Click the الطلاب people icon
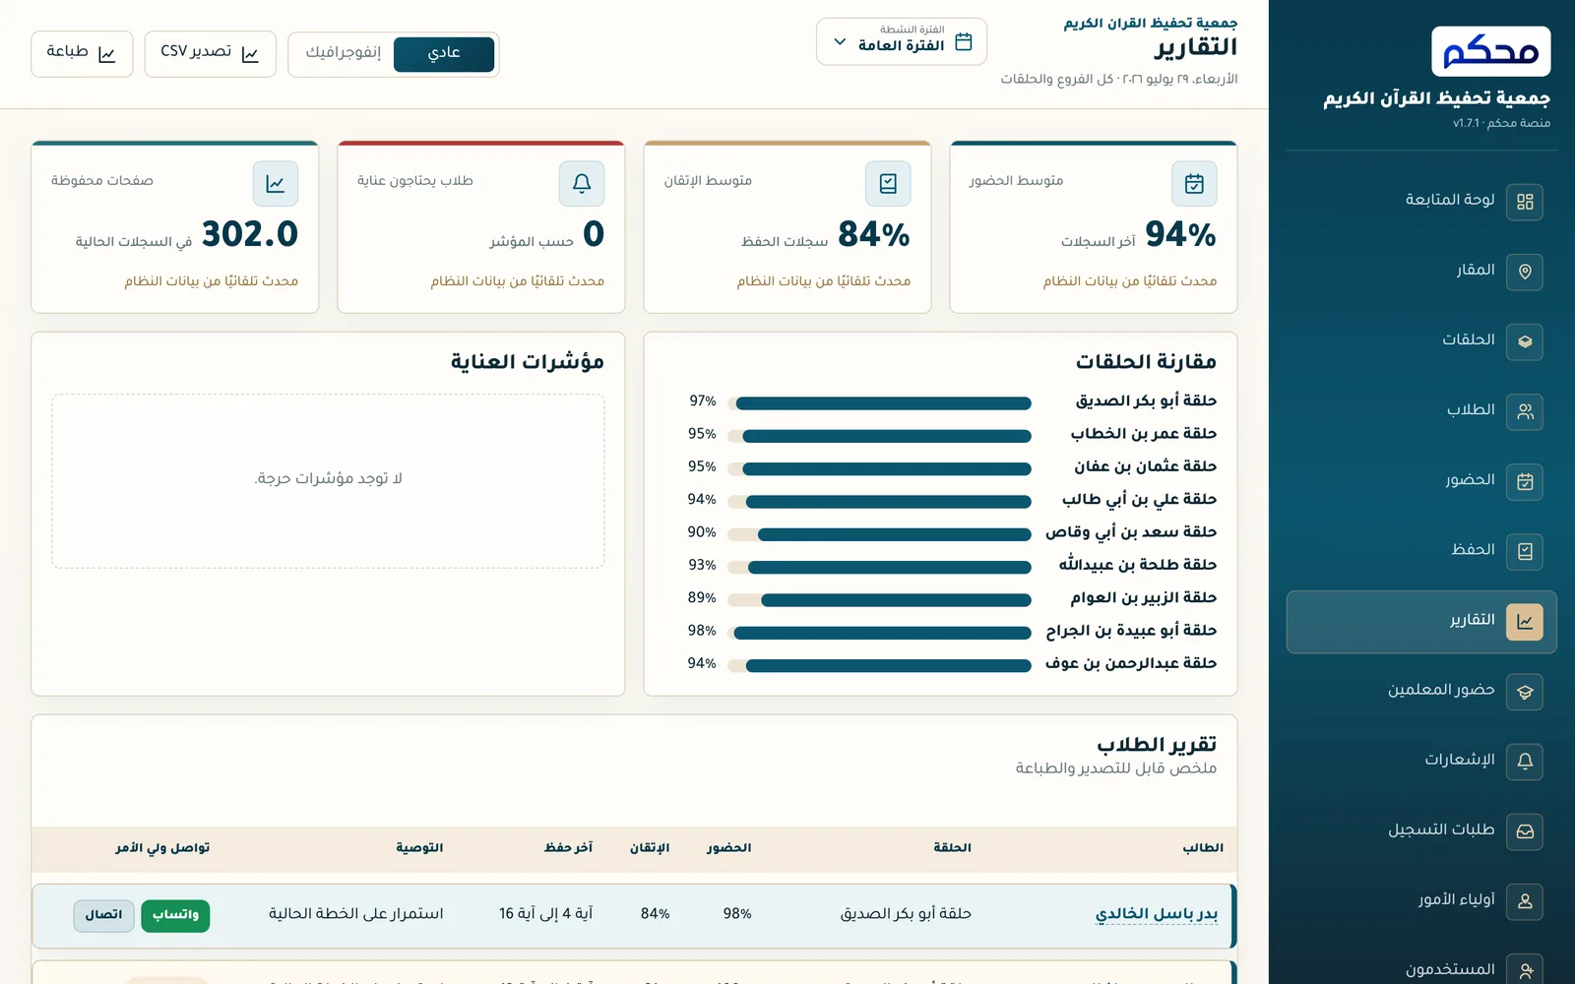 (x=1525, y=411)
